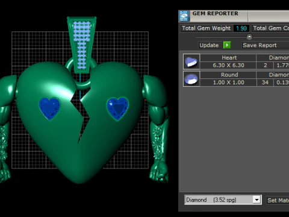Click the quantity 2 cell
Image resolution: width=289 pixels, height=217 pixels.
tap(265, 65)
